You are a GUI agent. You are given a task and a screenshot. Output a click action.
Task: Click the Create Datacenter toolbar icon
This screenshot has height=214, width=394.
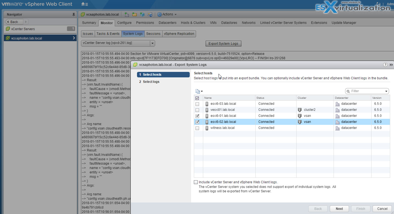click(x=127, y=14)
